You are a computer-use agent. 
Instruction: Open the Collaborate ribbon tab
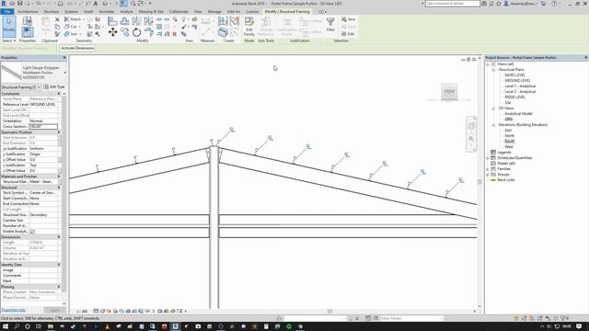click(179, 12)
